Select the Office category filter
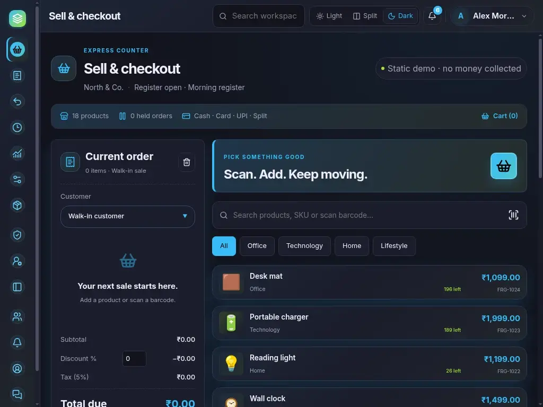This screenshot has width=543, height=407. [x=257, y=246]
